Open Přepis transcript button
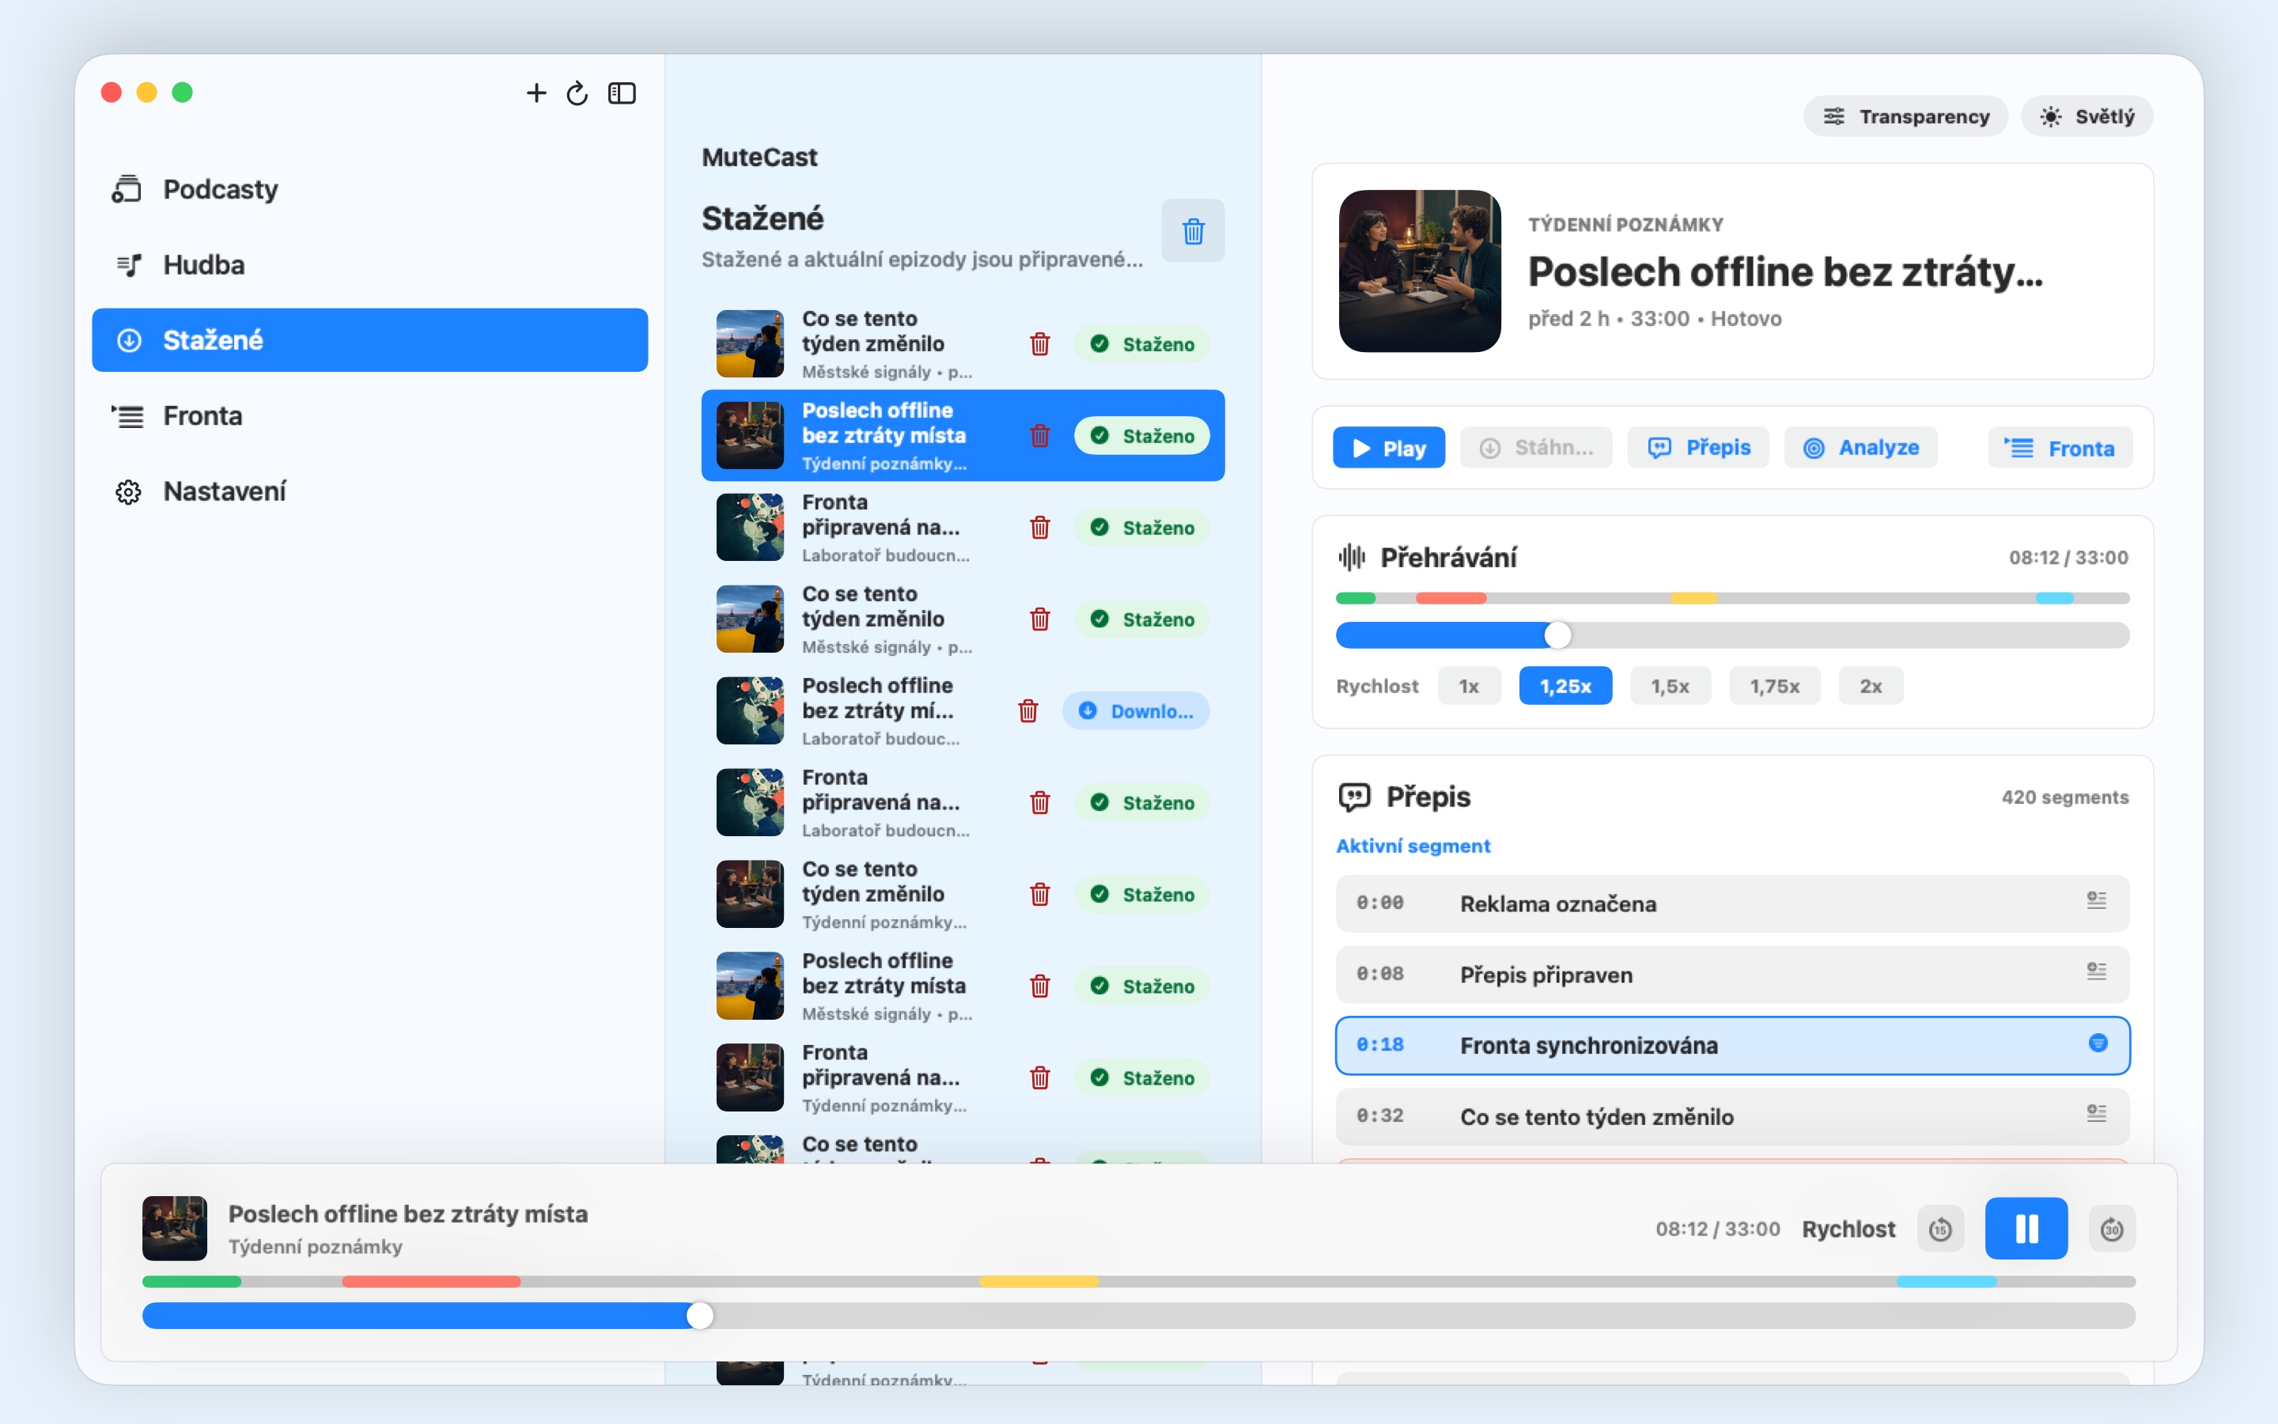This screenshot has width=2278, height=1424. point(1698,447)
